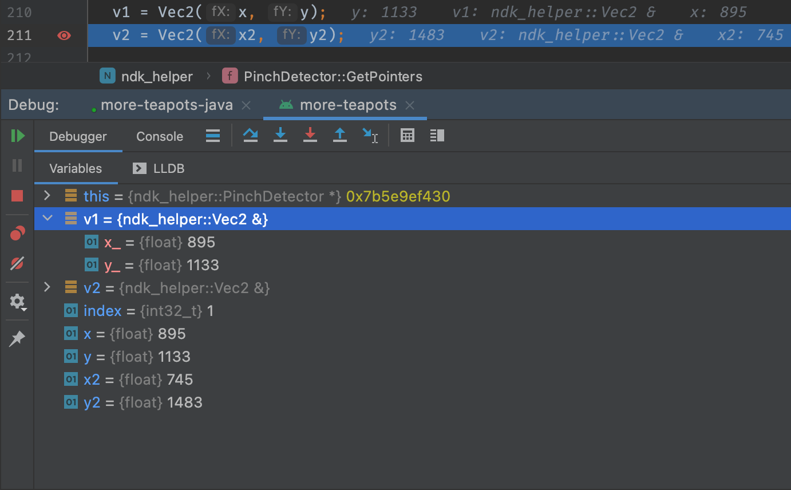
Task: Click the Run to Cursor icon
Action: tap(370, 136)
